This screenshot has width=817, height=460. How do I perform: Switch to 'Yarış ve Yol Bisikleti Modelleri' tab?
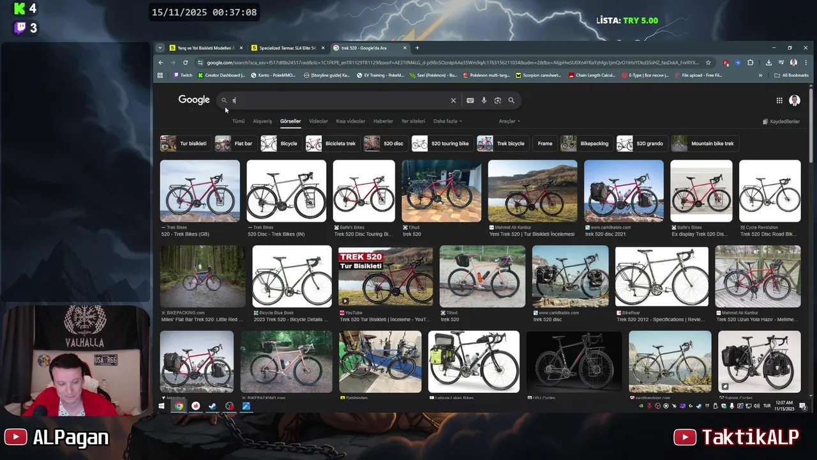[206, 48]
